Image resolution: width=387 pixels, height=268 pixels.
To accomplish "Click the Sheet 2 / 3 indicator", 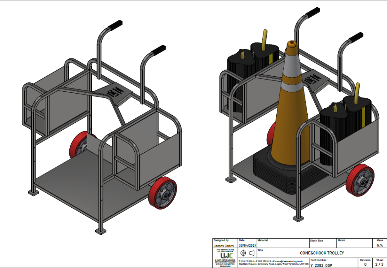I will coord(380,265).
